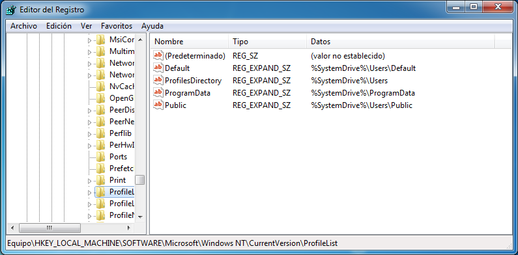Click the "(valor no establecido)" data cell

pos(348,56)
